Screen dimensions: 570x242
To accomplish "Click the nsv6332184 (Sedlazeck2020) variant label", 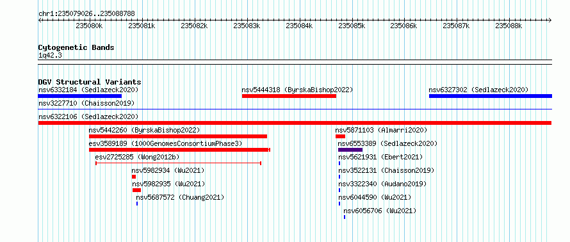I will (x=88, y=90).
